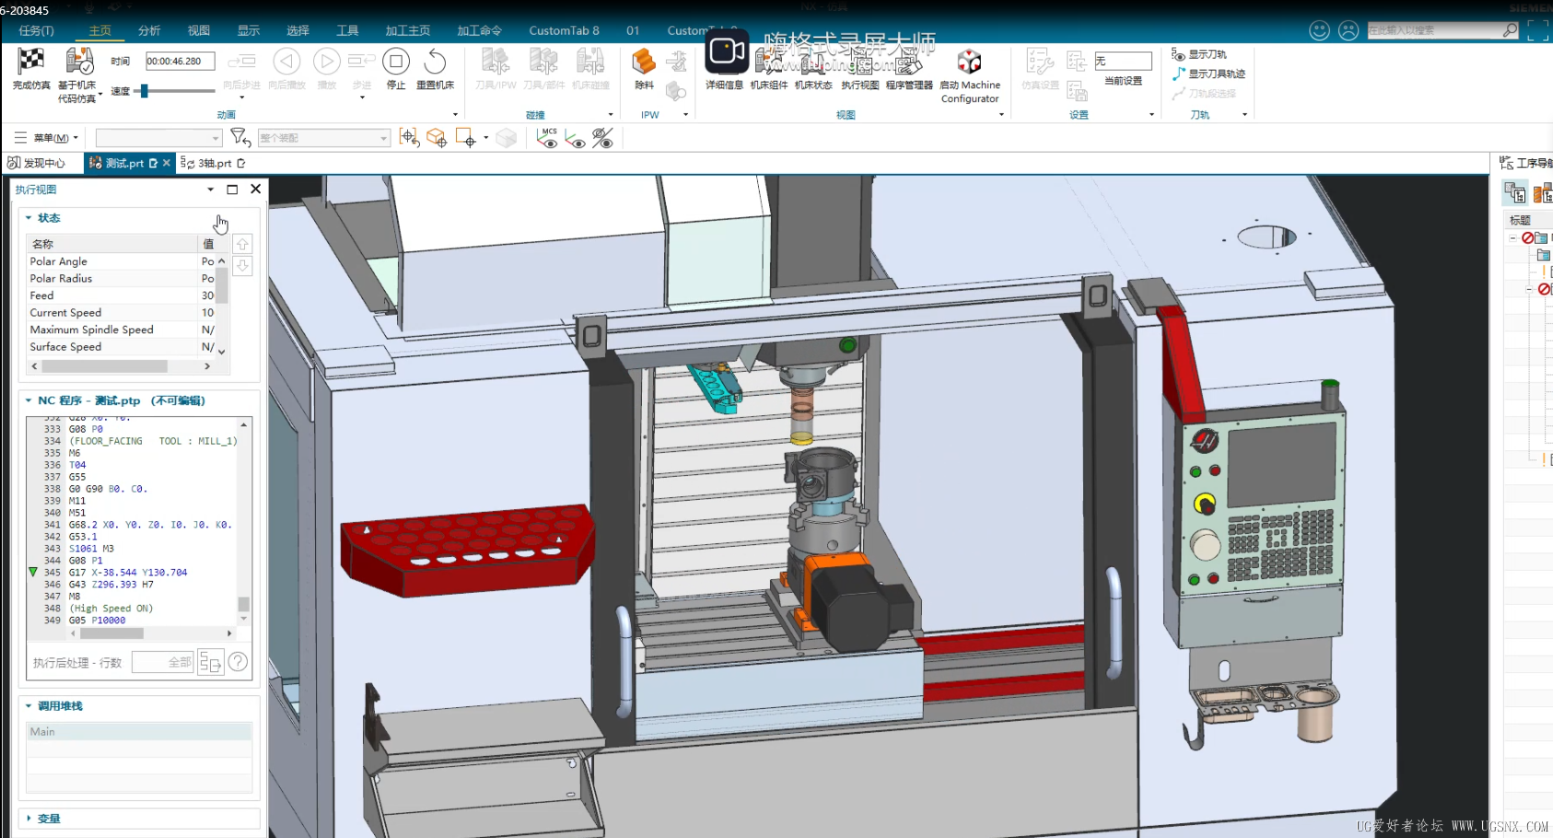The image size is (1553, 838).
Task: Toggle the full screen corner icon
Action: pyautogui.click(x=1537, y=30)
